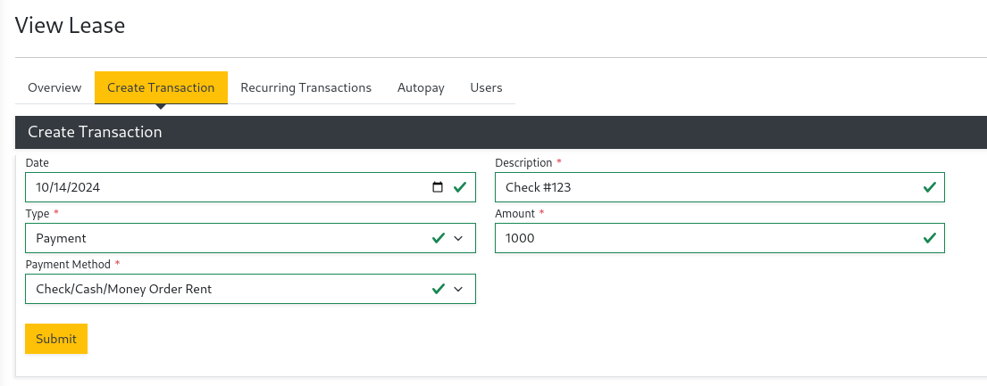Viewport: 987px width, 386px height.
Task: Click the green checkmark in Description field
Action: [x=929, y=187]
